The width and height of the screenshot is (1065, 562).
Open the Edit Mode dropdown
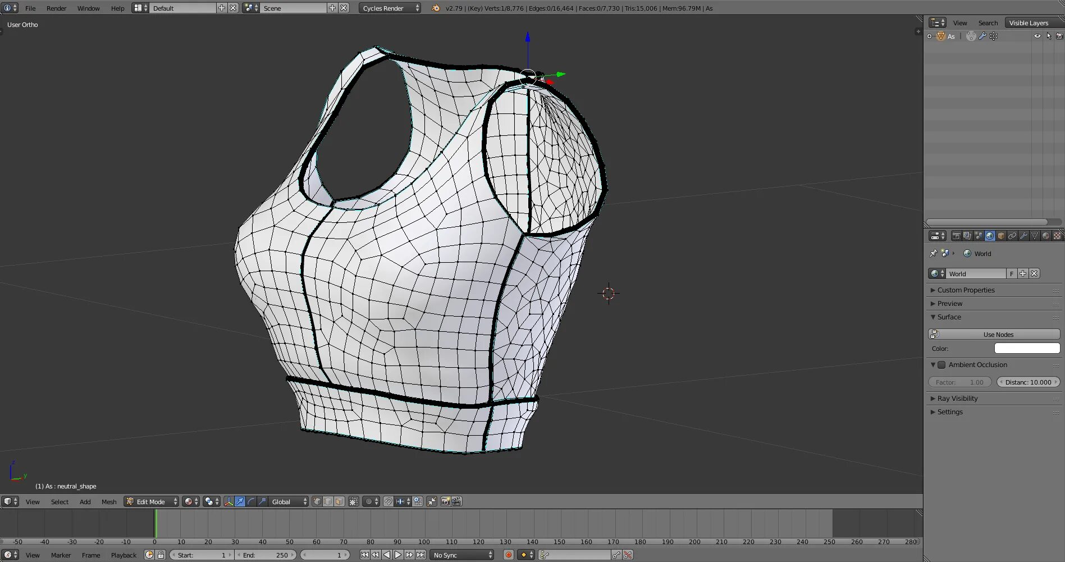[152, 501]
